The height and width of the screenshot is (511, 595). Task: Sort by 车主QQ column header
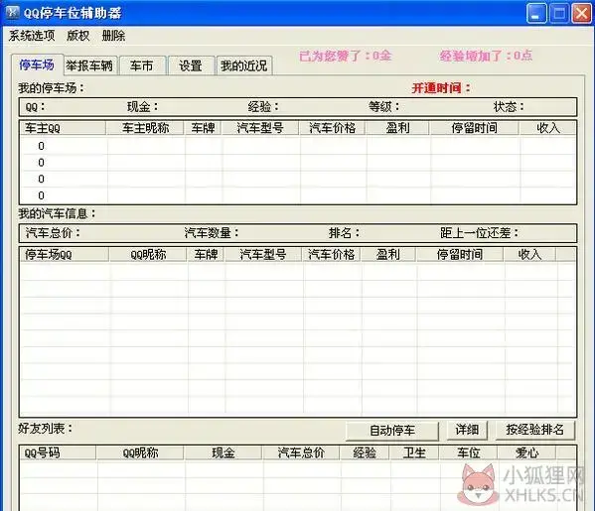[63, 128]
